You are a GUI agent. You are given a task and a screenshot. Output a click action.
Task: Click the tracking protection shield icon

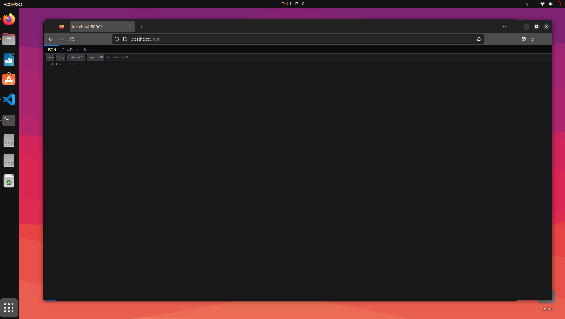[117, 39]
